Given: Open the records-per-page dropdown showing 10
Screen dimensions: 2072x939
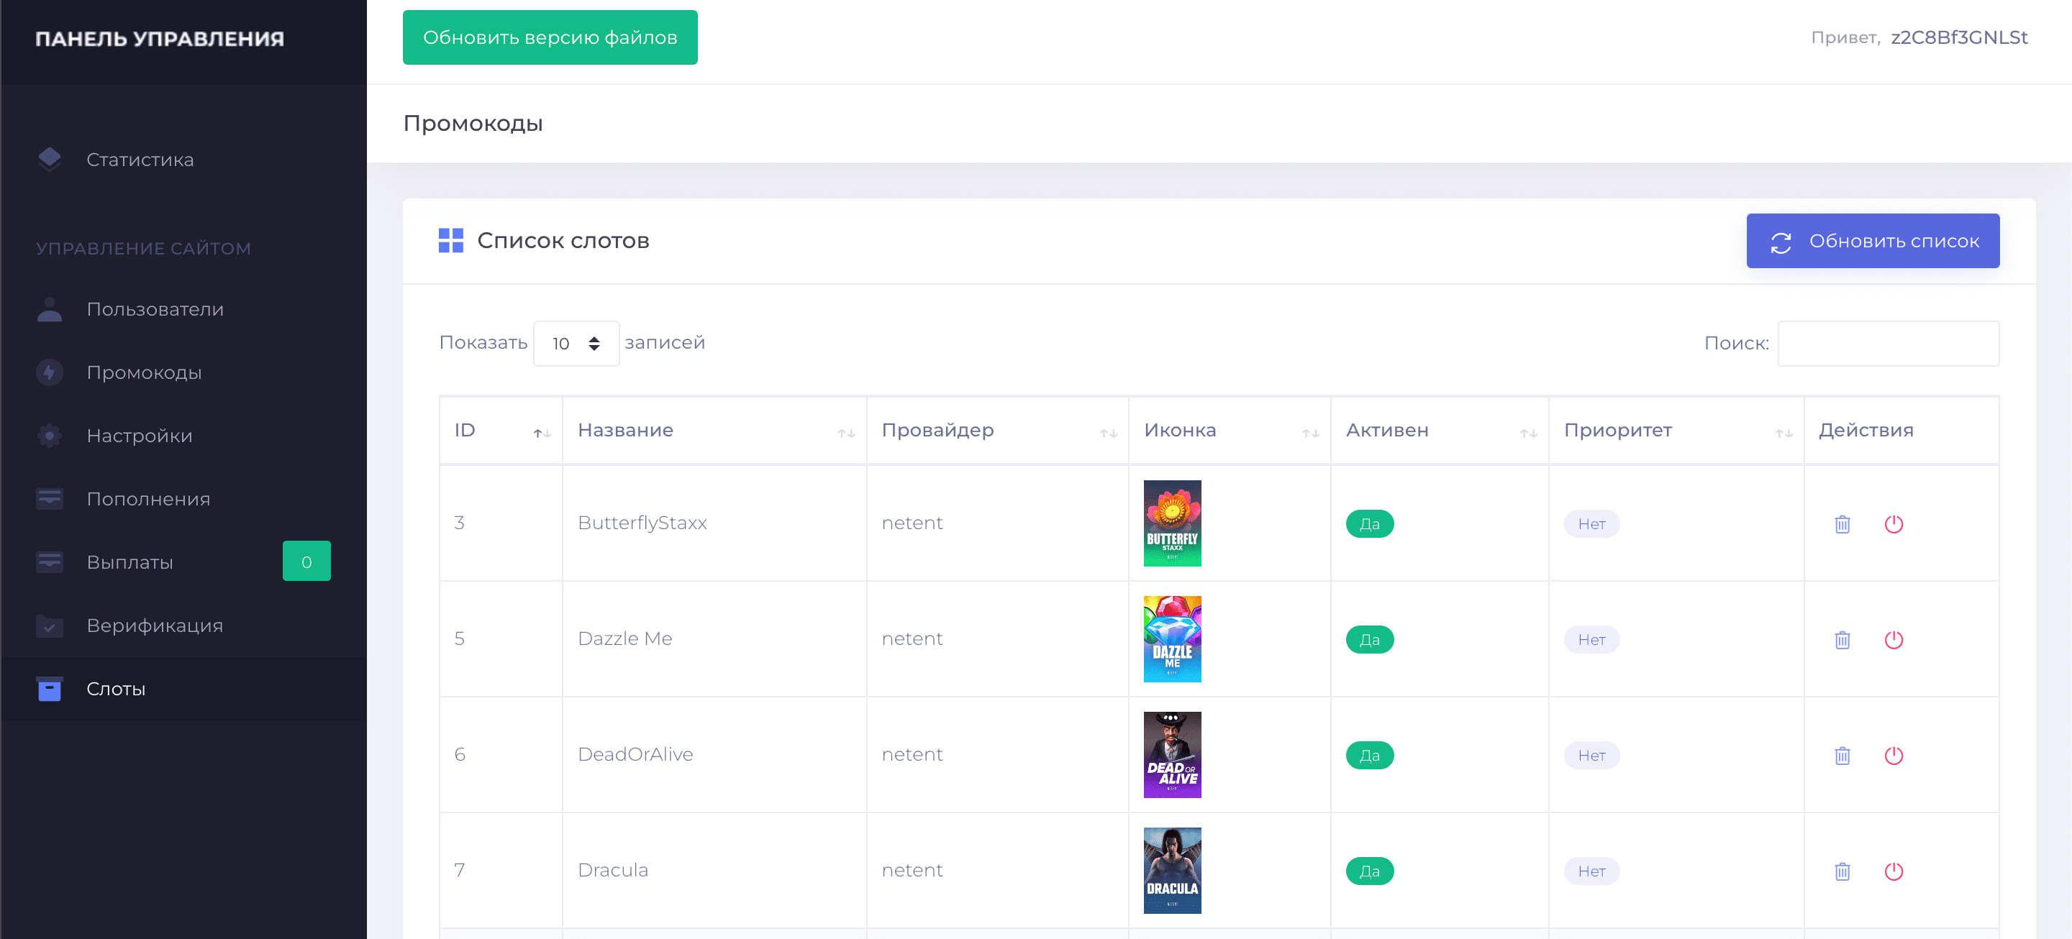Looking at the screenshot, I should tap(576, 343).
